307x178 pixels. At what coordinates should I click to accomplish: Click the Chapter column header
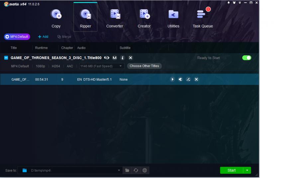pos(67,48)
